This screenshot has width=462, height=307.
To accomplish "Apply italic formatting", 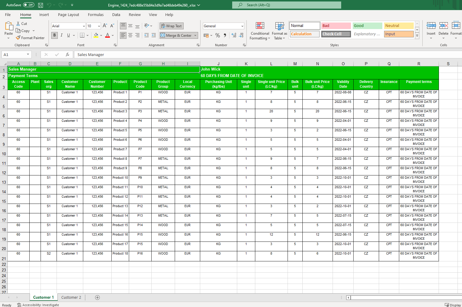I will tap(61, 35).
